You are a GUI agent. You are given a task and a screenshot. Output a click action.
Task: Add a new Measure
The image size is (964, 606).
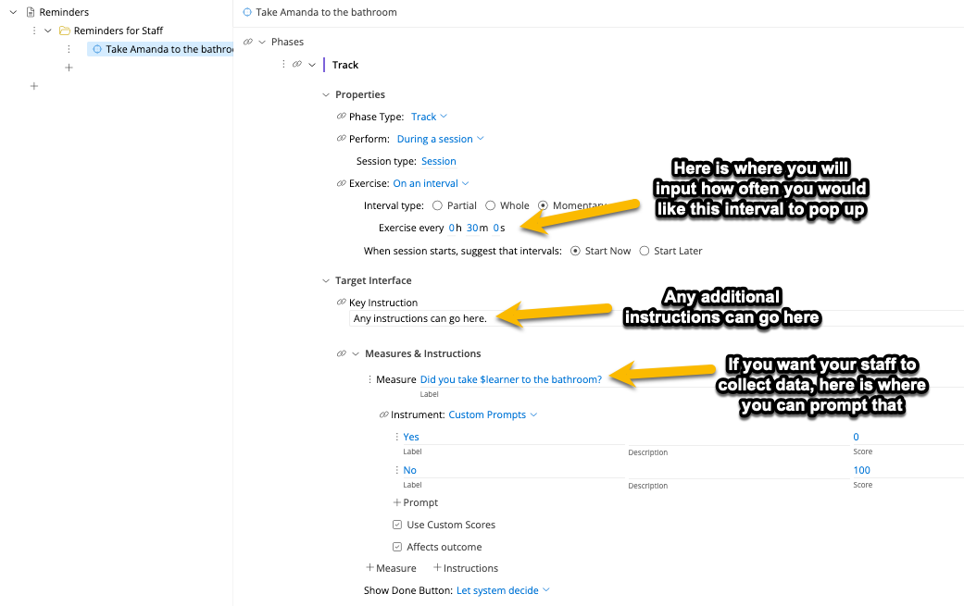(x=391, y=569)
